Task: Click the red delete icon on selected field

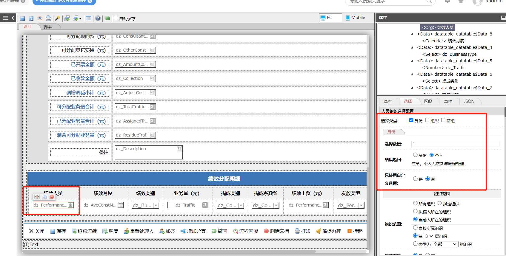Action: coord(52,197)
